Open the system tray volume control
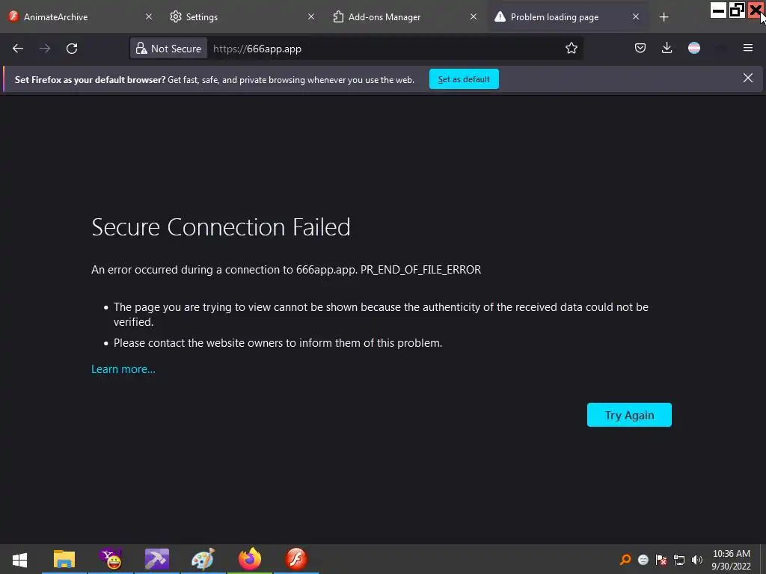The height and width of the screenshot is (574, 766). pos(697,560)
